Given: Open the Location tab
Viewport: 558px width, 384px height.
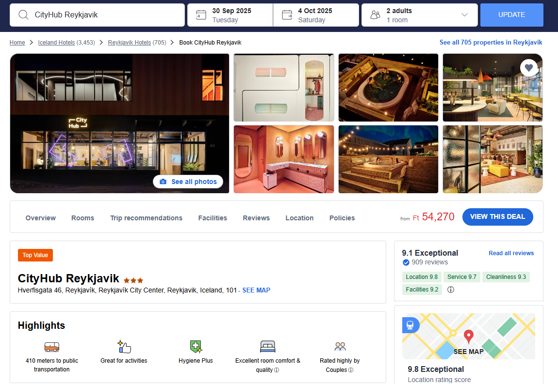Looking at the screenshot, I should (x=299, y=218).
